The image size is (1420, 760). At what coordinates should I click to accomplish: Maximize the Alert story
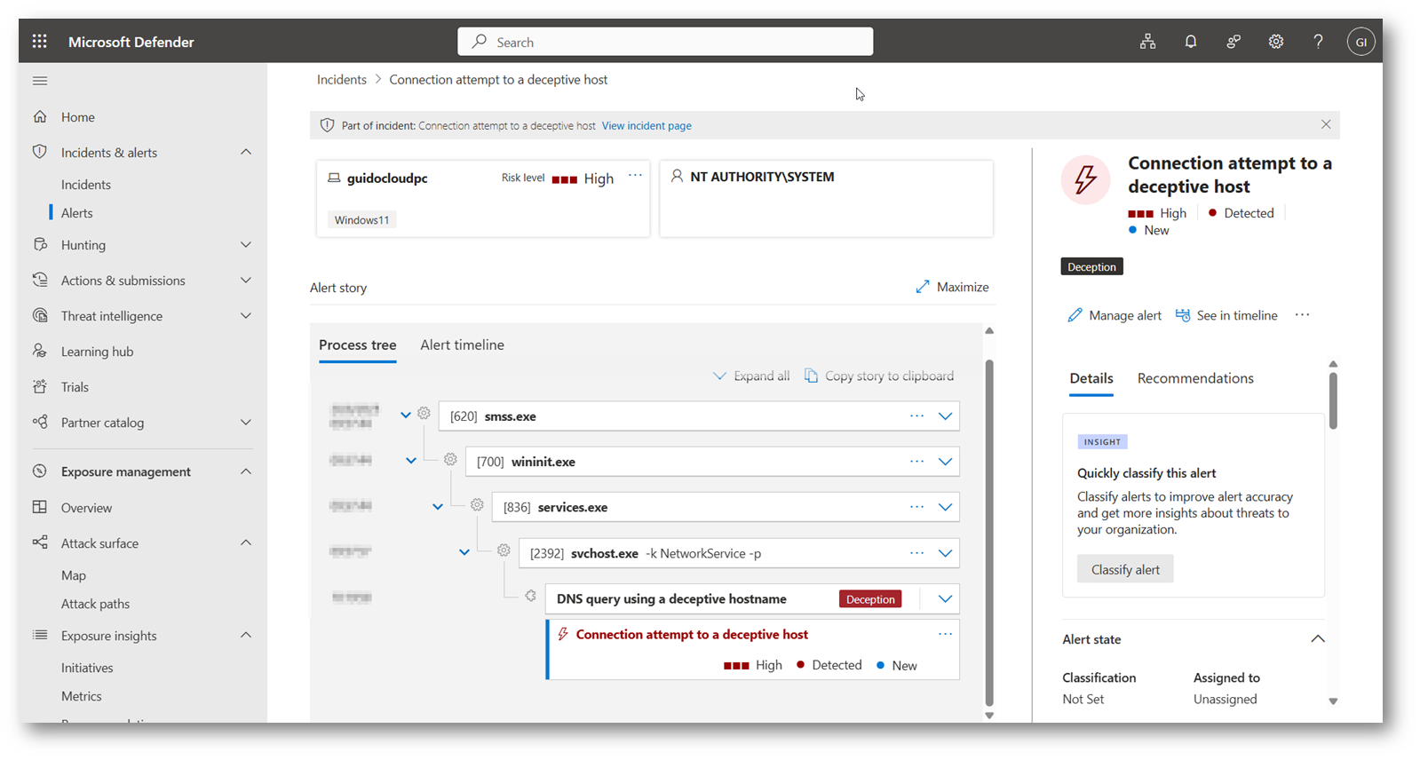[952, 287]
